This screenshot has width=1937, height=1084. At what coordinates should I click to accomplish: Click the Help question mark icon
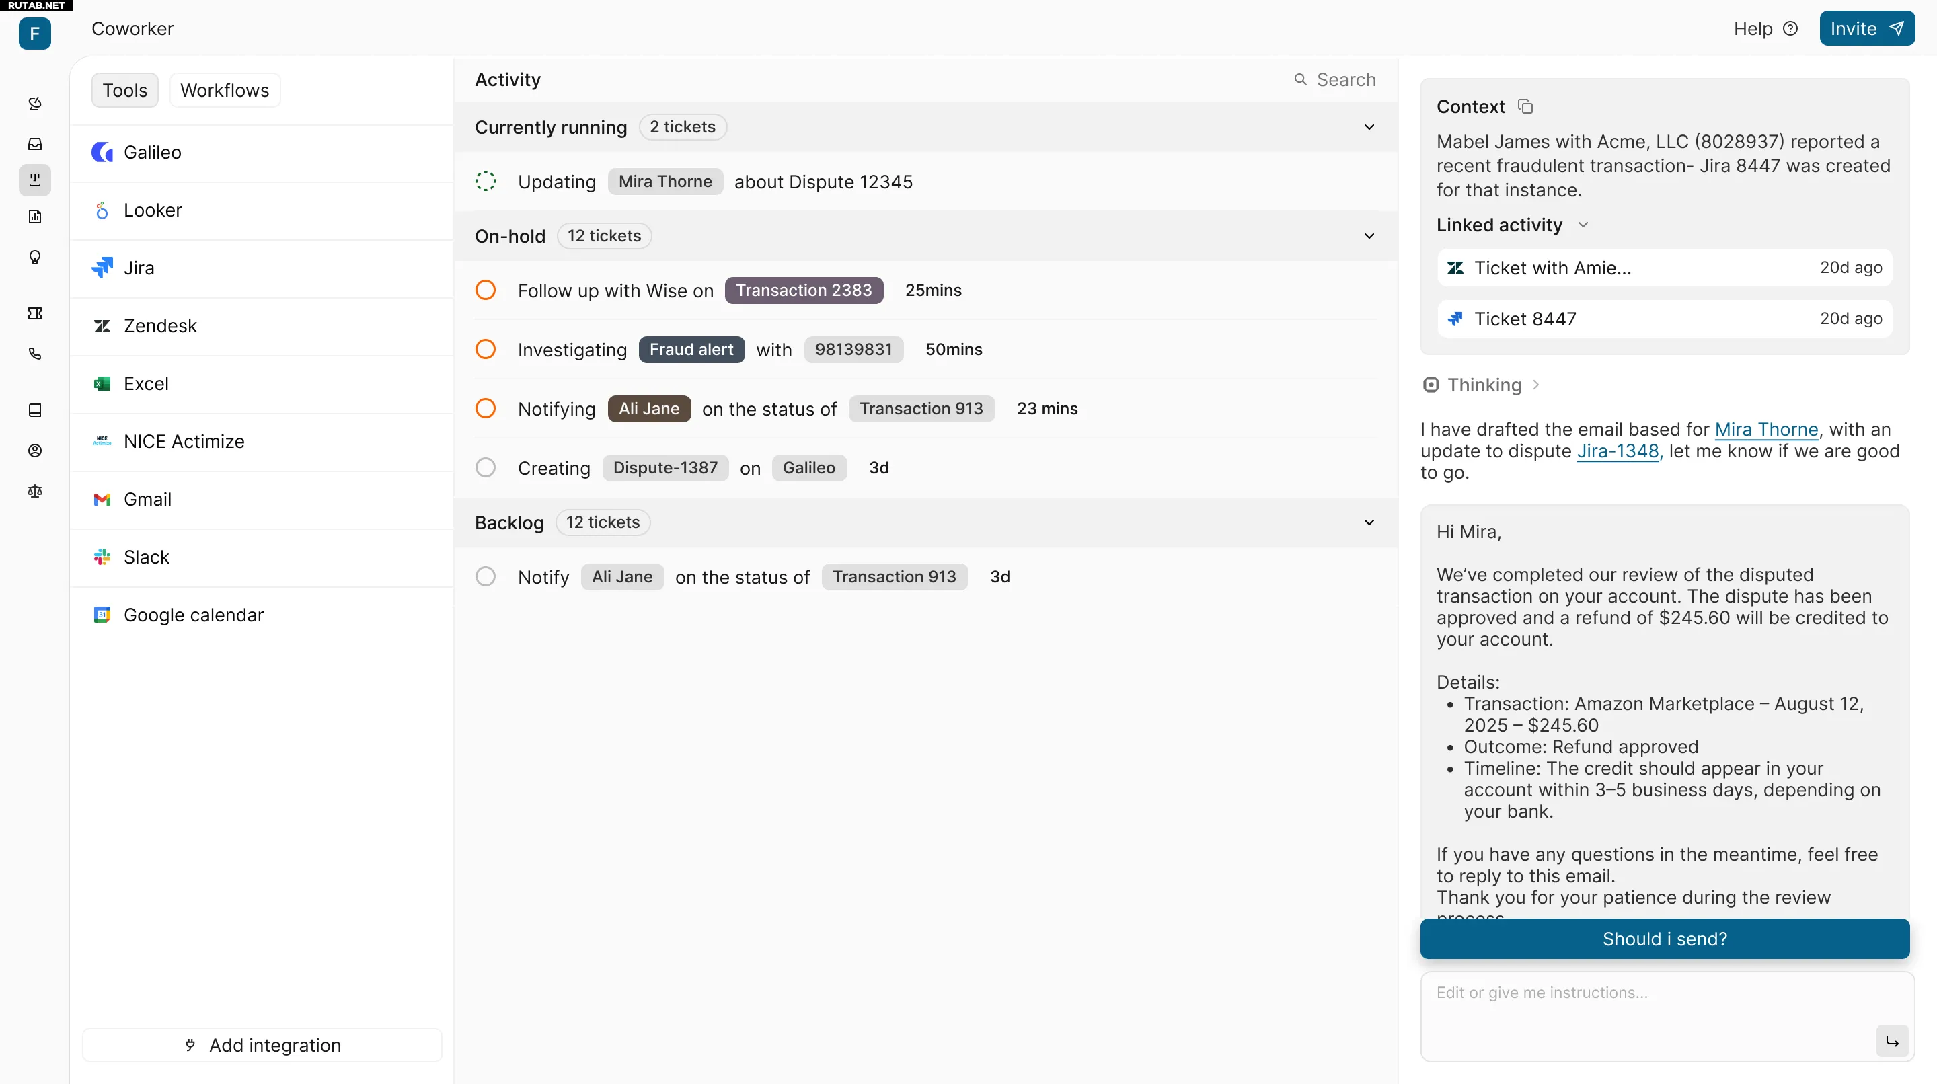[x=1790, y=28]
